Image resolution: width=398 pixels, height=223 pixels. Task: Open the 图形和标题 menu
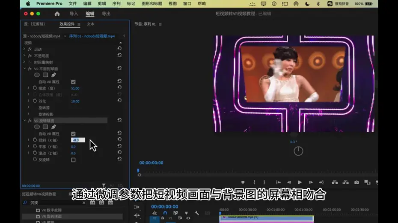(x=152, y=3)
